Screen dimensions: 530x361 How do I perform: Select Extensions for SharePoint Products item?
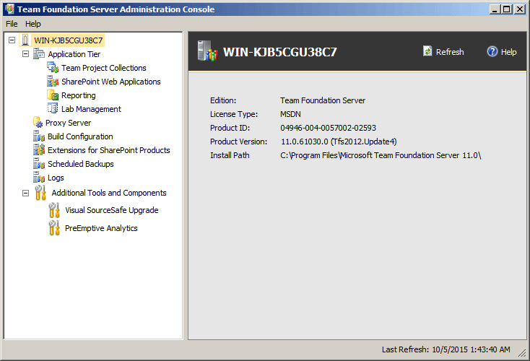click(x=109, y=150)
